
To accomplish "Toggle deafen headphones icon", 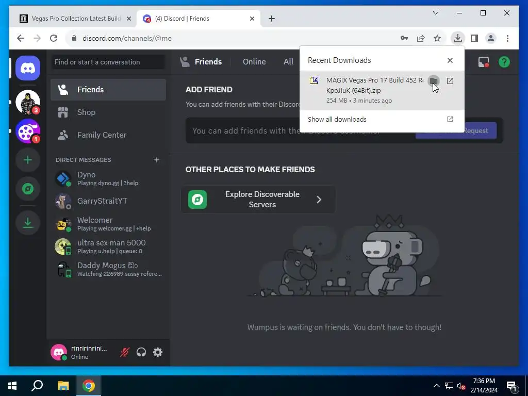I will click(x=141, y=352).
